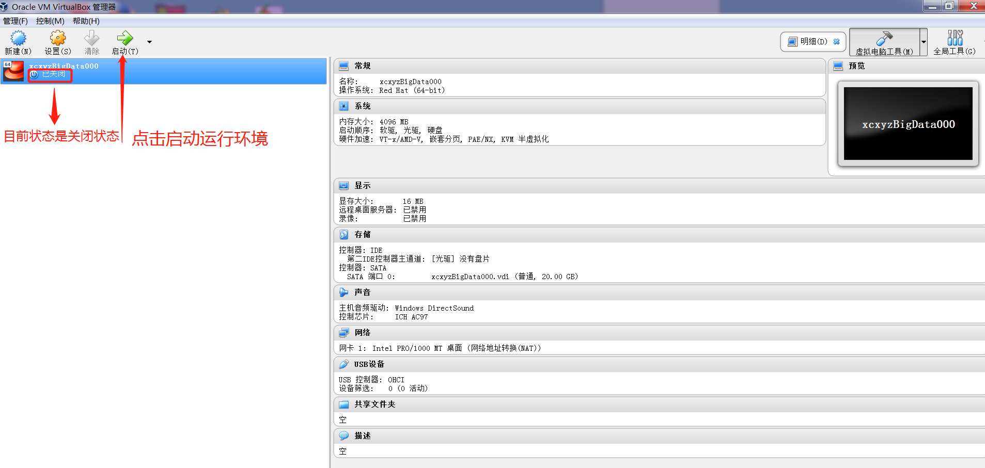Click the 声音 section header
This screenshot has width=985, height=468.
click(x=660, y=293)
